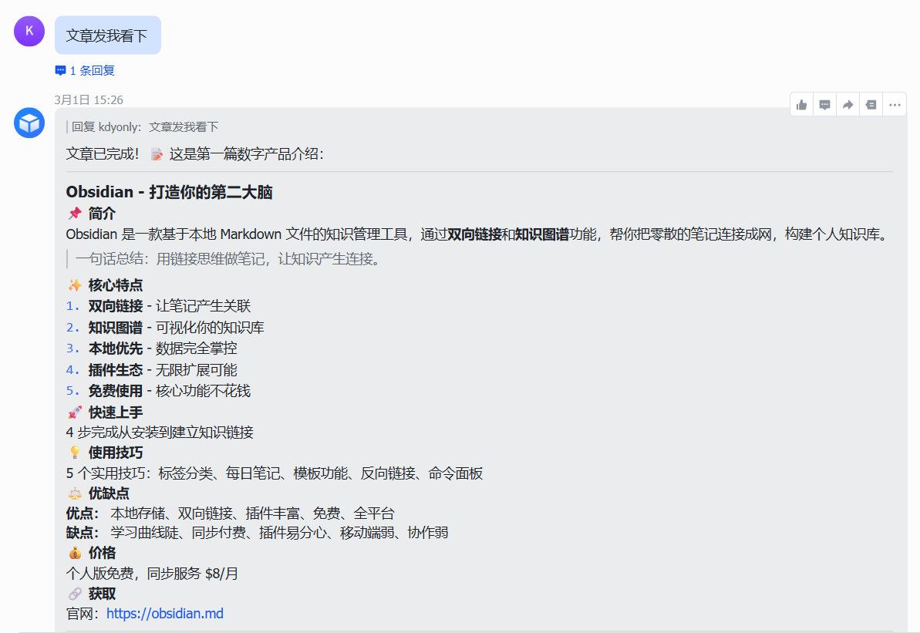Forward the message with arrow icon
Screen dimensions: 920x633
tap(848, 105)
